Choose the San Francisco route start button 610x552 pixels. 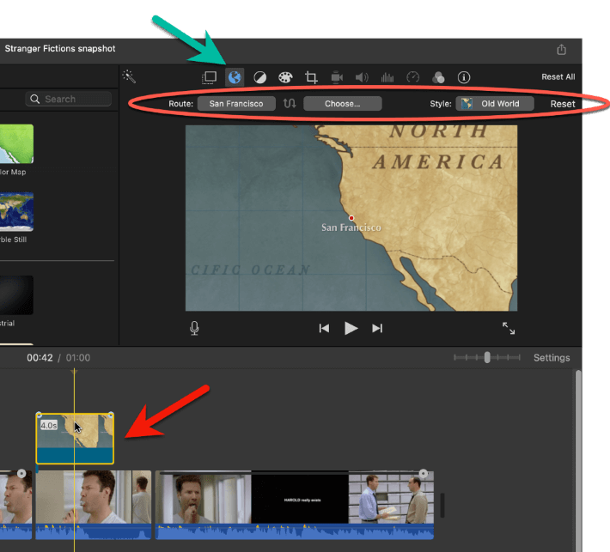(236, 104)
